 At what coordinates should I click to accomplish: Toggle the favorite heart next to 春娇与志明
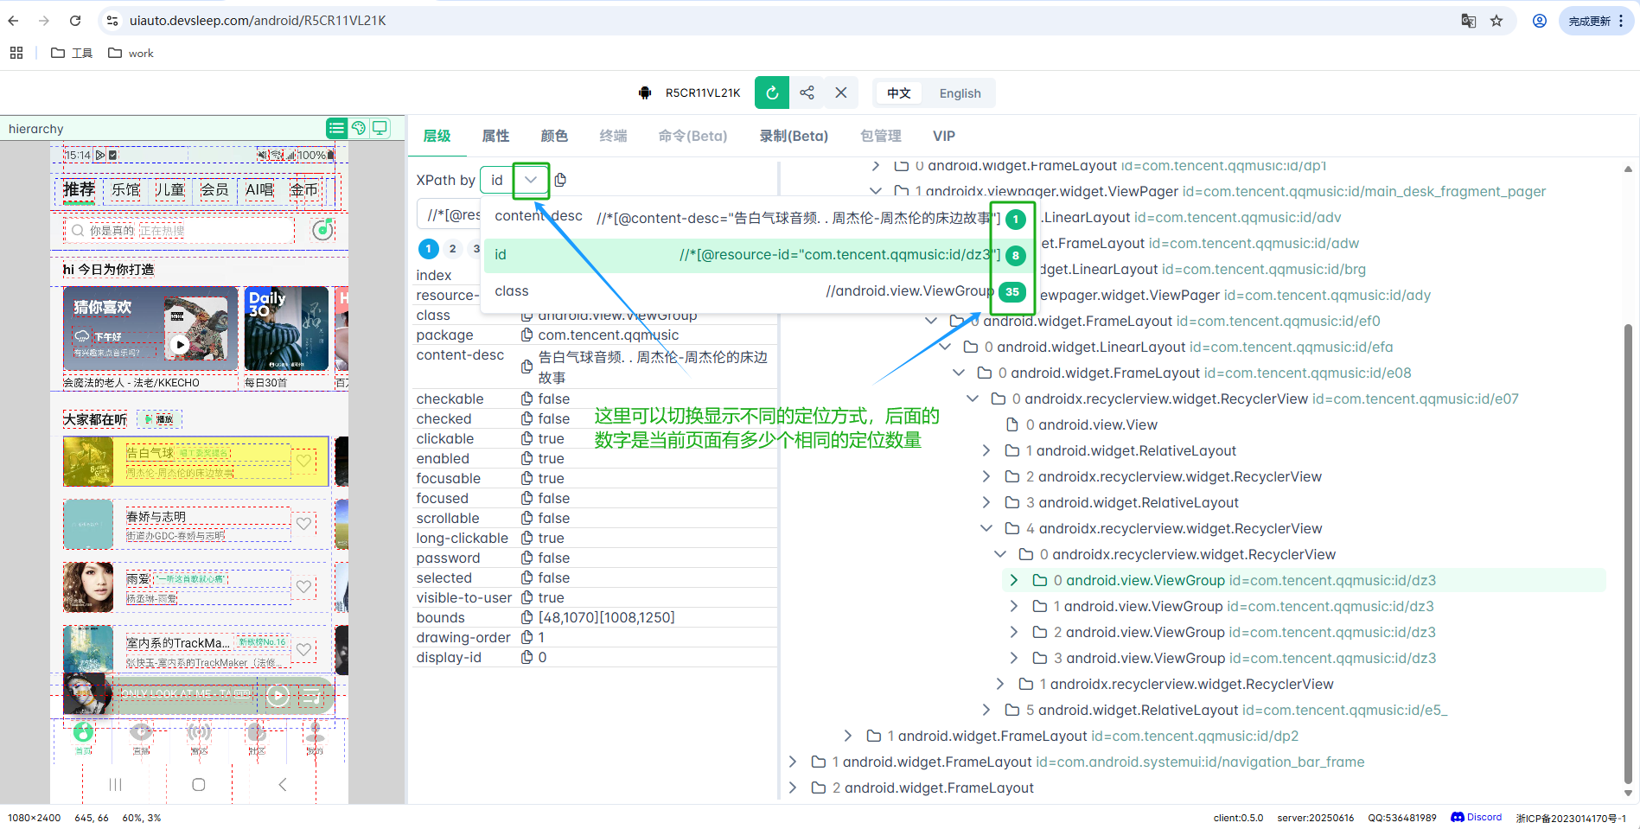click(303, 523)
